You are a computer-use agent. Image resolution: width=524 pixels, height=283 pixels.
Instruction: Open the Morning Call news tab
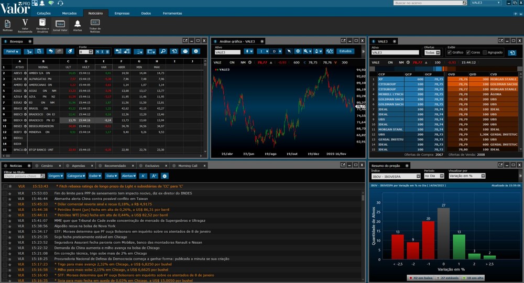tap(187, 166)
